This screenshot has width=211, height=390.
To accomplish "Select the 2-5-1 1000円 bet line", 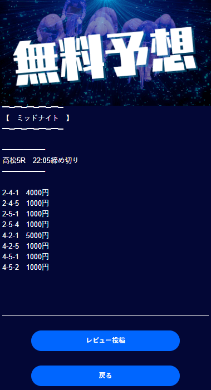I will coord(26,214).
